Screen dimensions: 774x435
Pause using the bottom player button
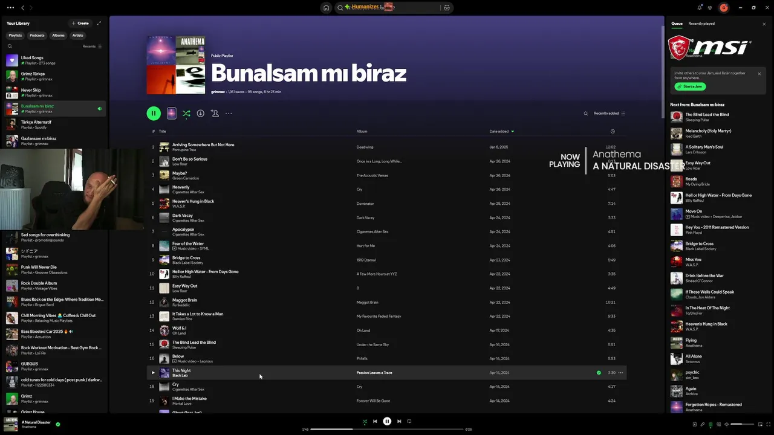point(387,421)
